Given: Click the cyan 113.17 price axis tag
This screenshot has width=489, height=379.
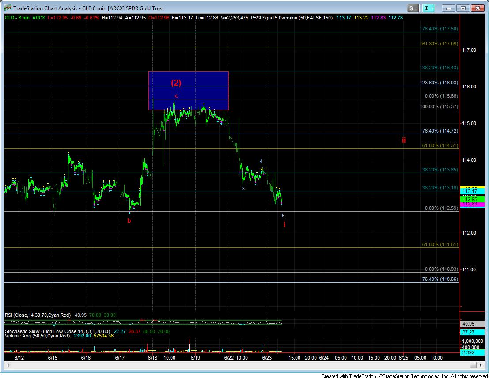Looking at the screenshot, I should click(473, 191).
